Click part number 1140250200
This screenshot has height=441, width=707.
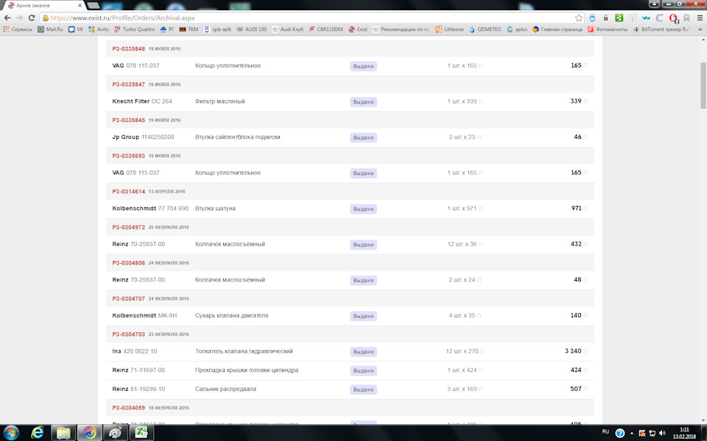coord(158,137)
